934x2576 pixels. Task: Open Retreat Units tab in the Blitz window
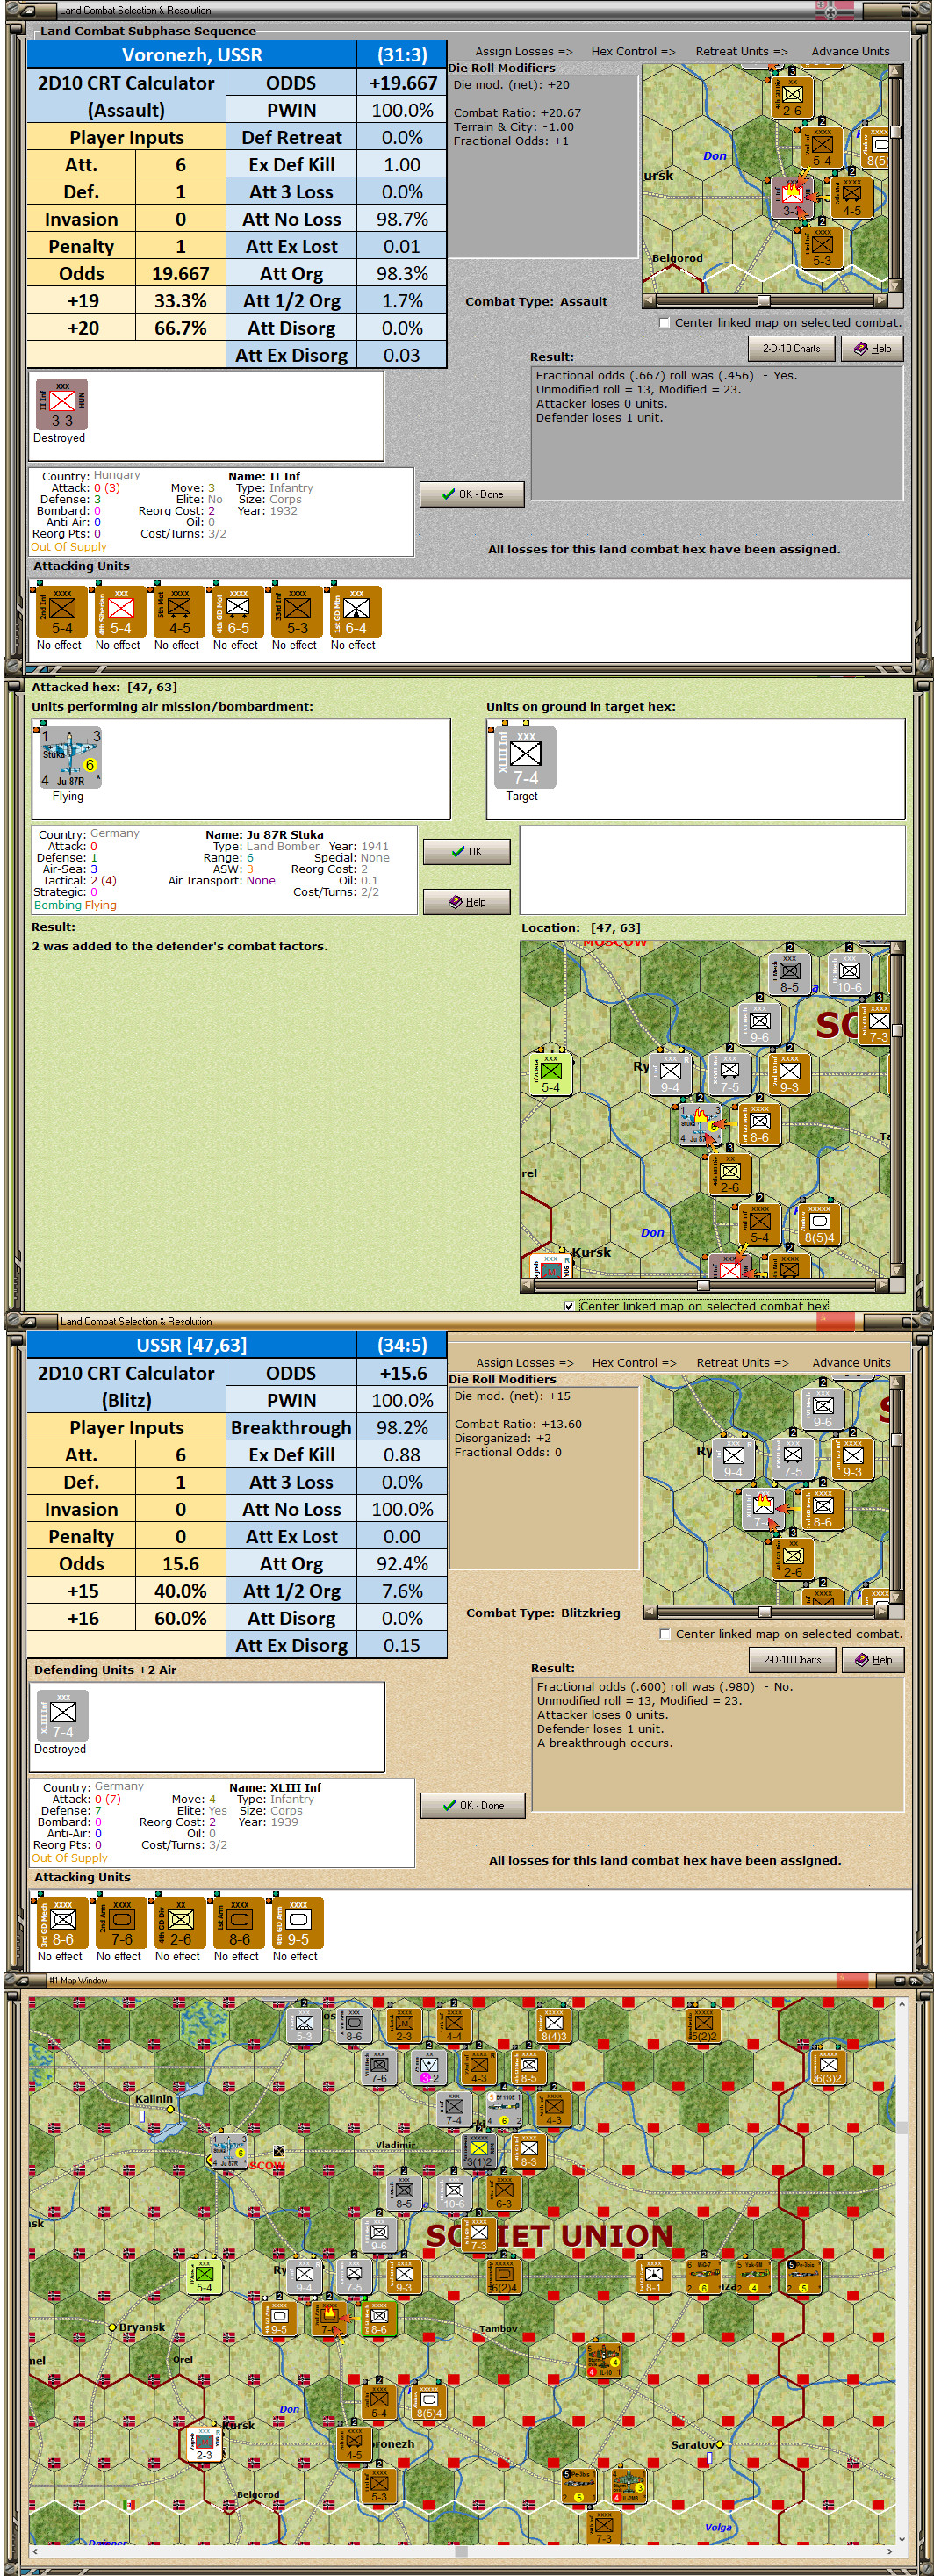click(x=742, y=1362)
